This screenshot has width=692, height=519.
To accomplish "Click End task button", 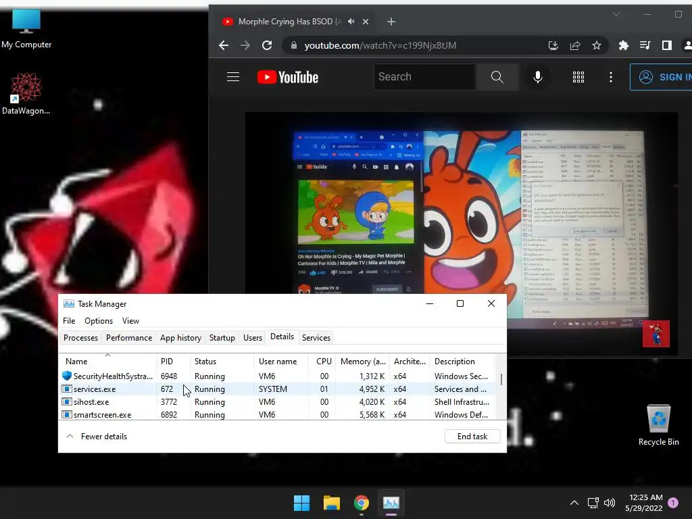I will [x=472, y=437].
